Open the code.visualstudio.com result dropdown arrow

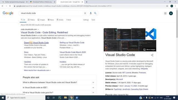point(38,29)
